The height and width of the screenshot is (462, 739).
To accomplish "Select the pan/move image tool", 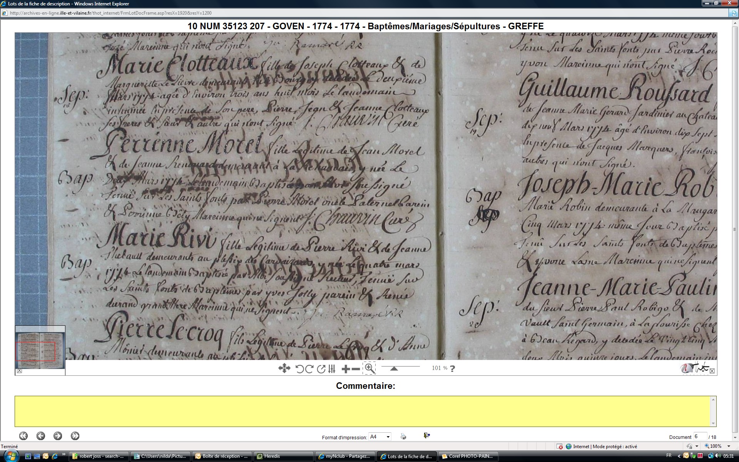I will [284, 368].
